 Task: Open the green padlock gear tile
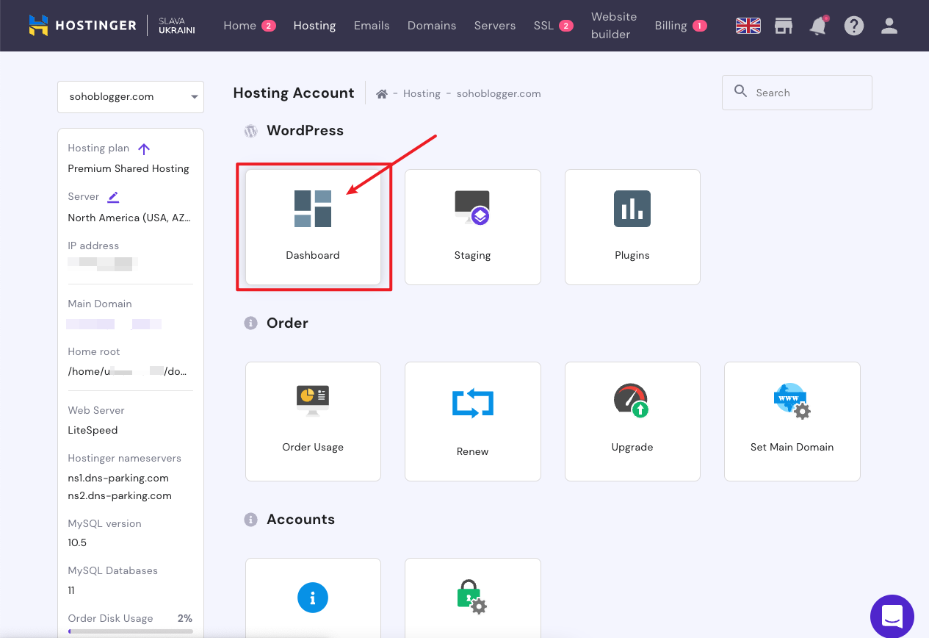(472, 598)
